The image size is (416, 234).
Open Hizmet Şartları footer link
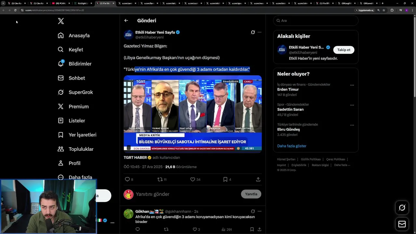(286, 159)
